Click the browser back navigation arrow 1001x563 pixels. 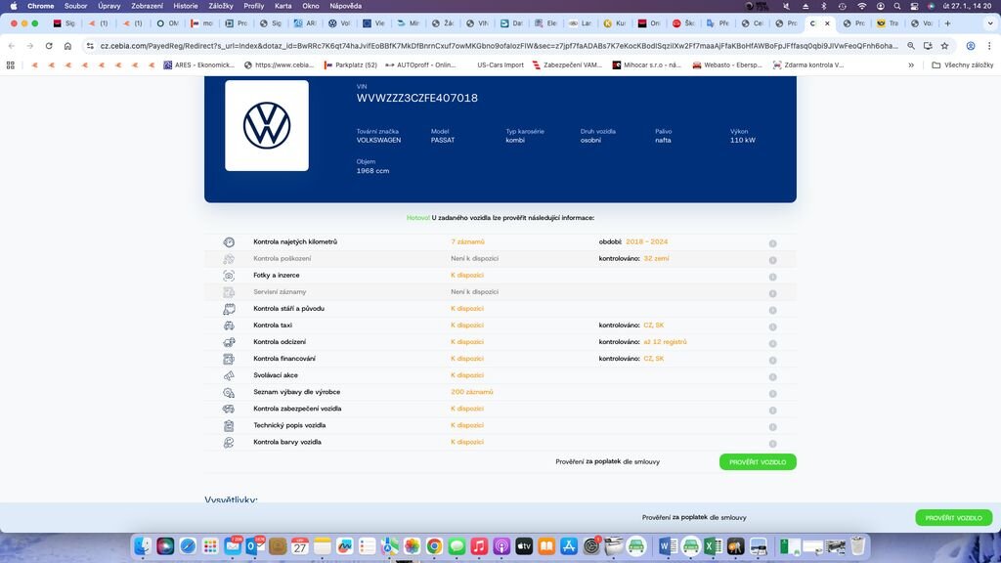click(13, 45)
